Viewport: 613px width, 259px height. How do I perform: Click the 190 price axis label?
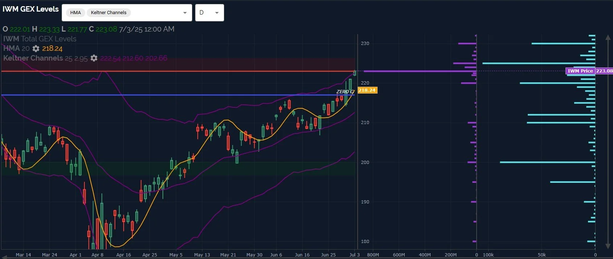tap(365, 202)
